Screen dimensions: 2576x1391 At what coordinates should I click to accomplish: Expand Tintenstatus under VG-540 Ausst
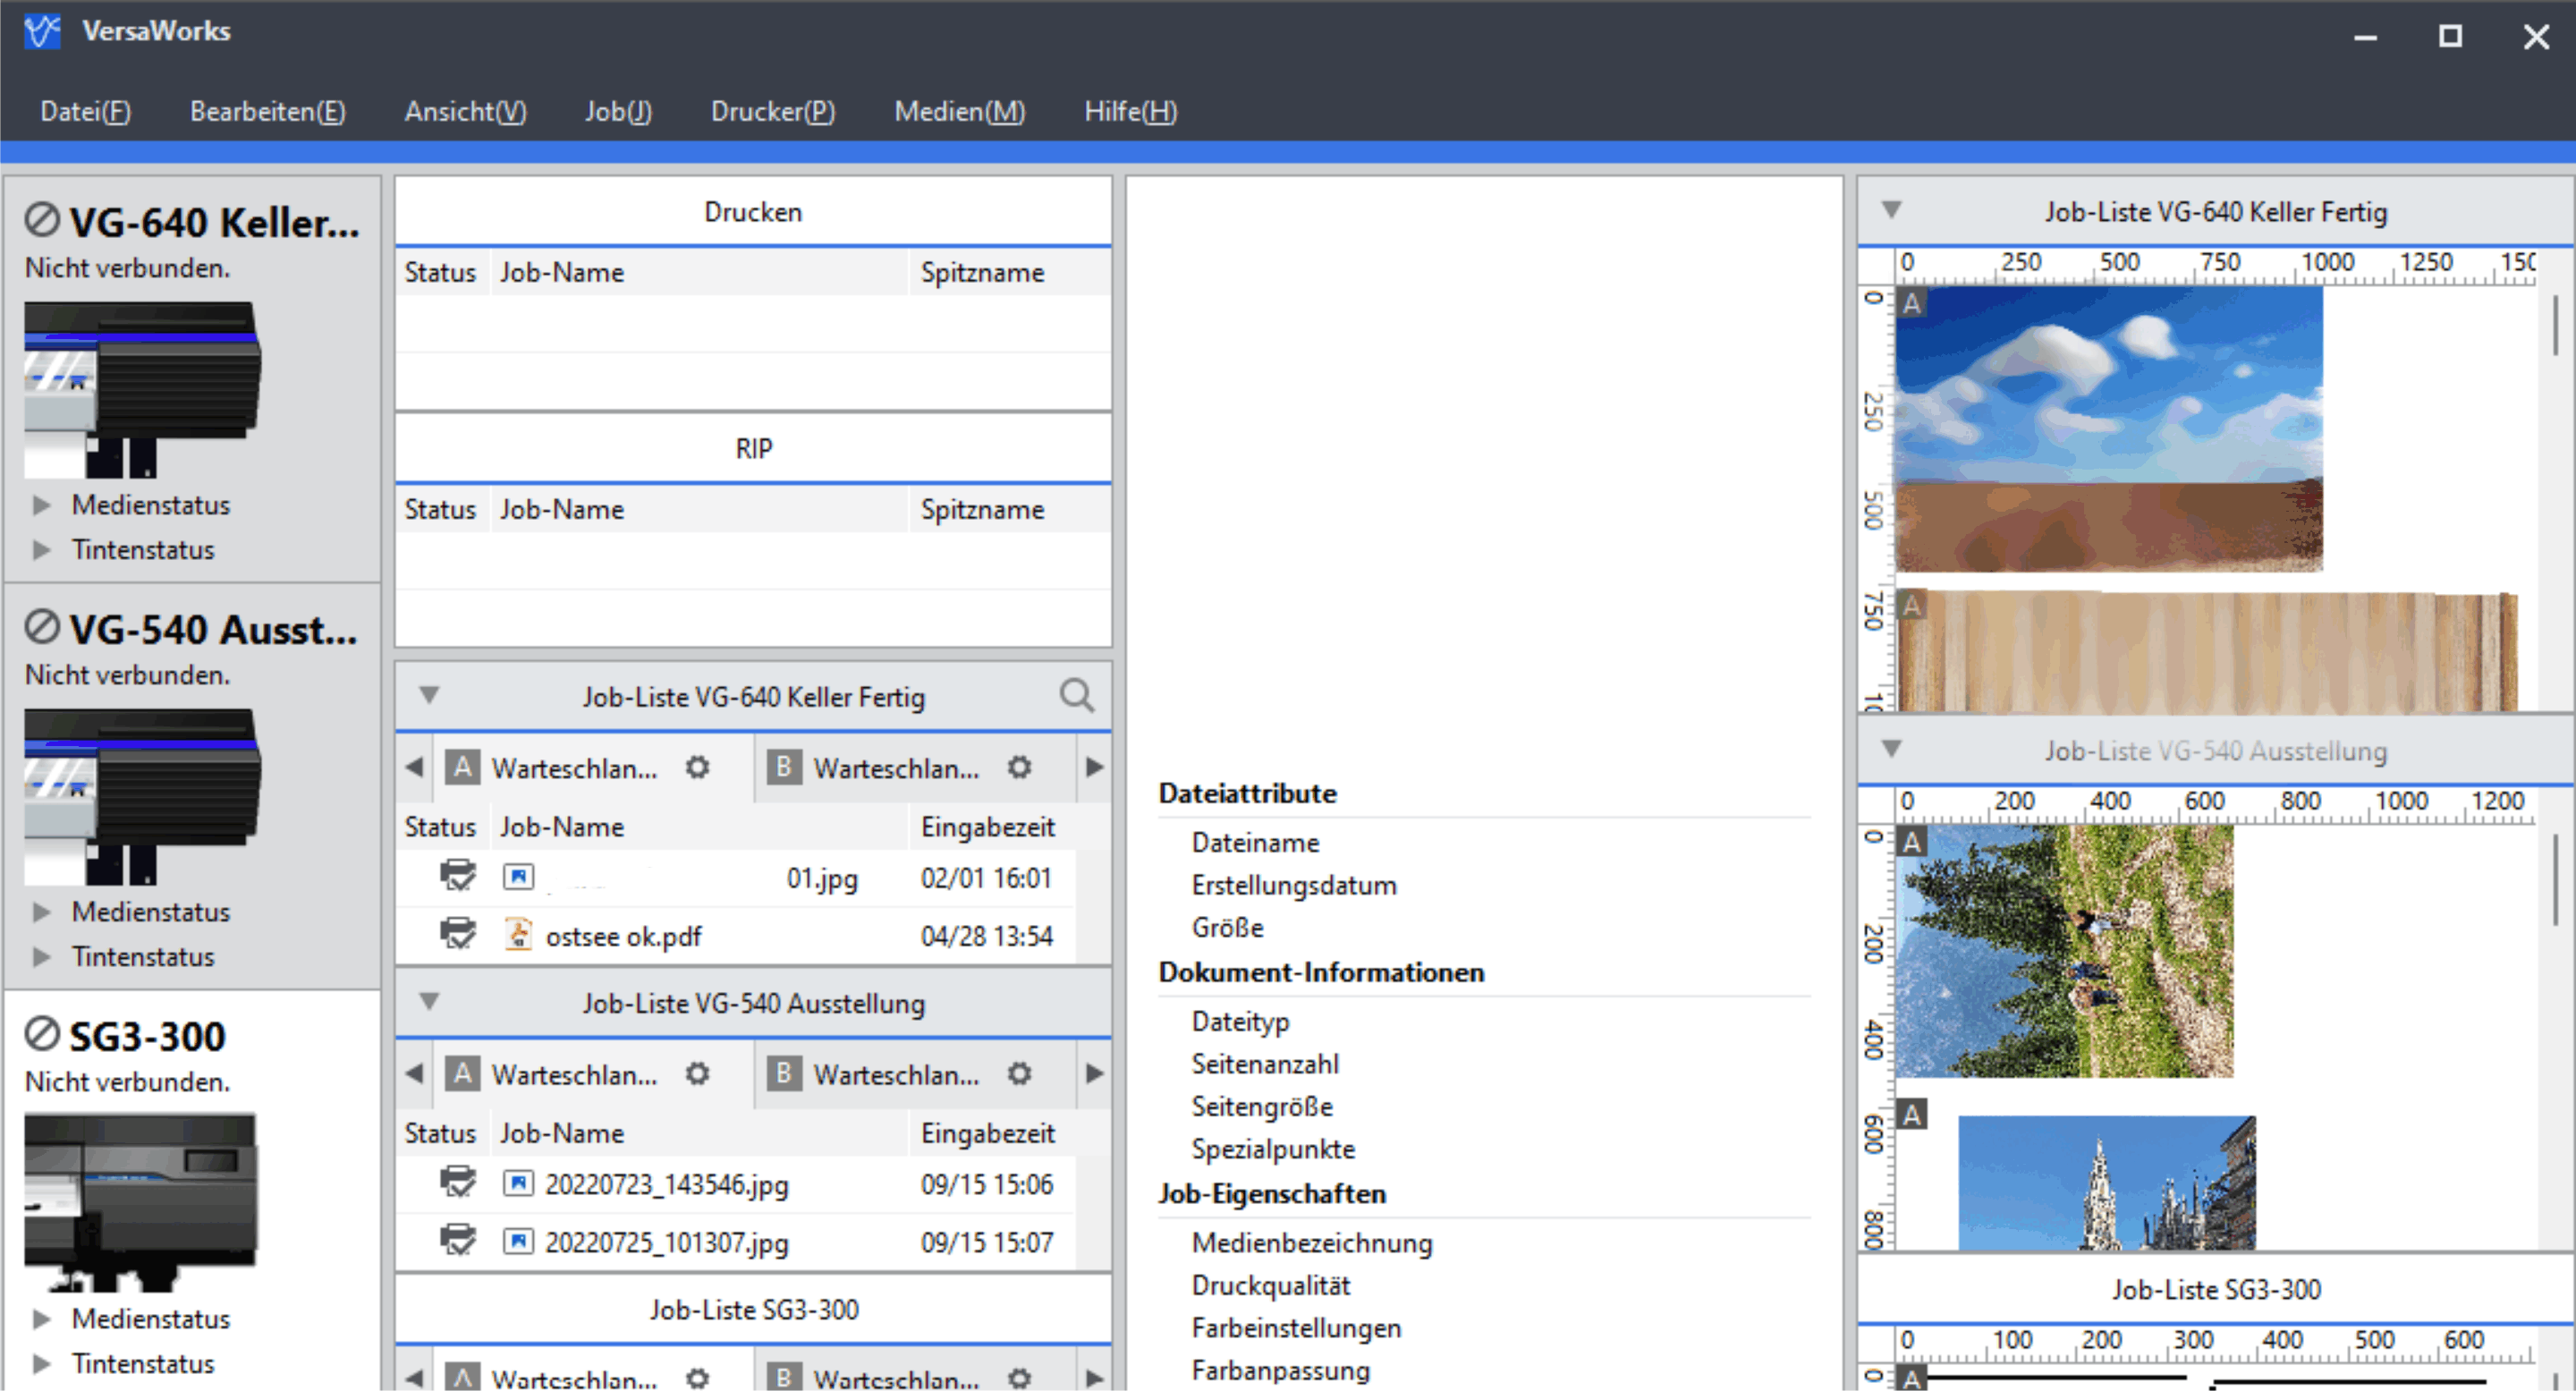click(x=42, y=957)
